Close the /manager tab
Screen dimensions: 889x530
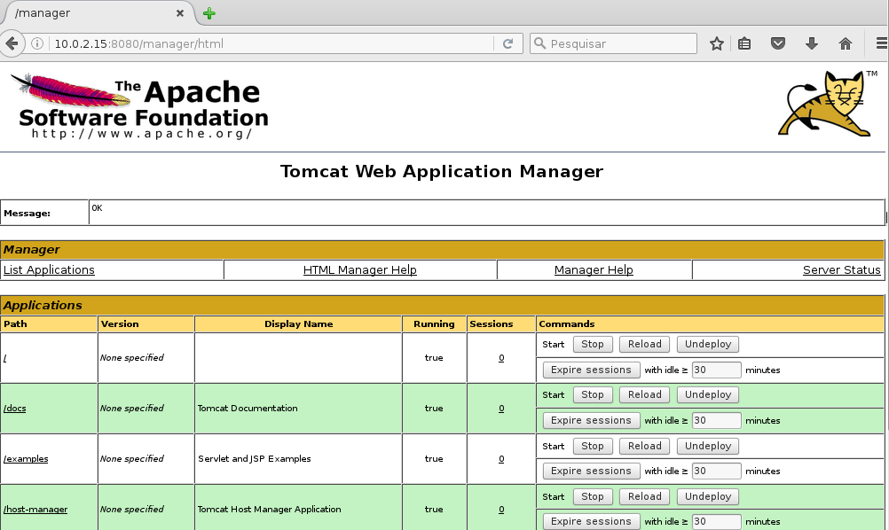click(x=180, y=13)
